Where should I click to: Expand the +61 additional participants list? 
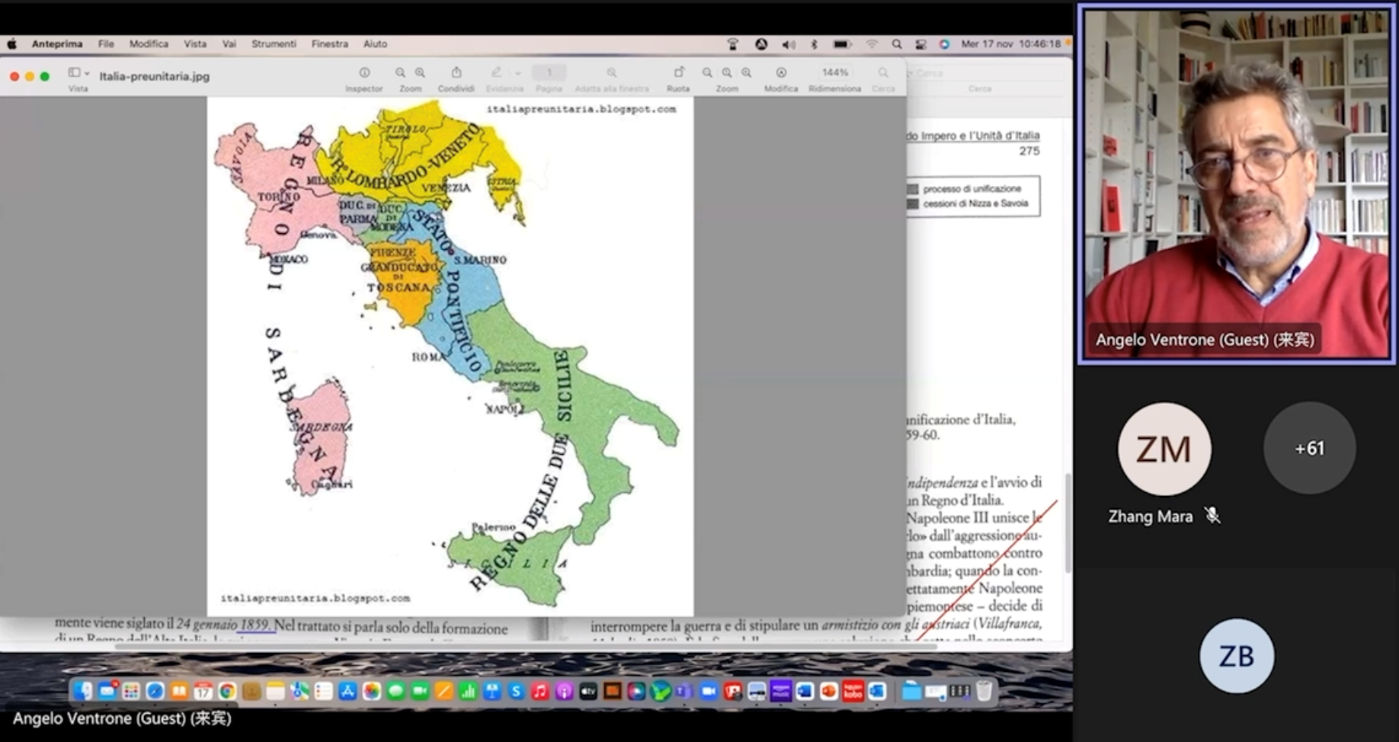pos(1309,448)
